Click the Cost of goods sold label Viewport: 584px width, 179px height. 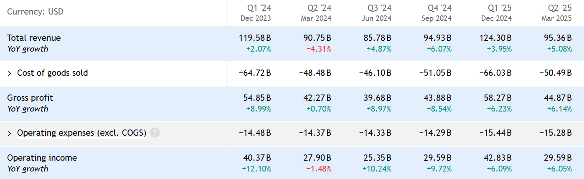(52, 73)
